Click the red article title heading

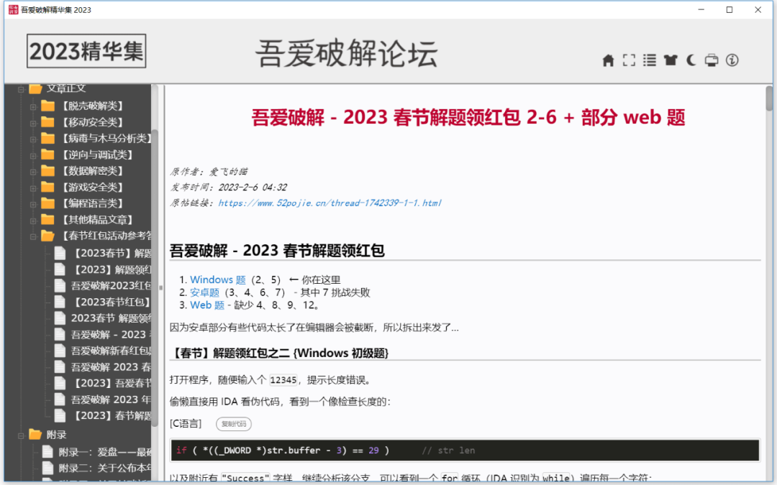468,117
